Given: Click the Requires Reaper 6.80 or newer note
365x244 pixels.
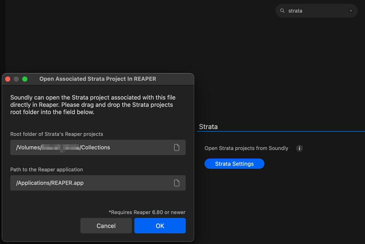Looking at the screenshot, I should click(x=147, y=212).
